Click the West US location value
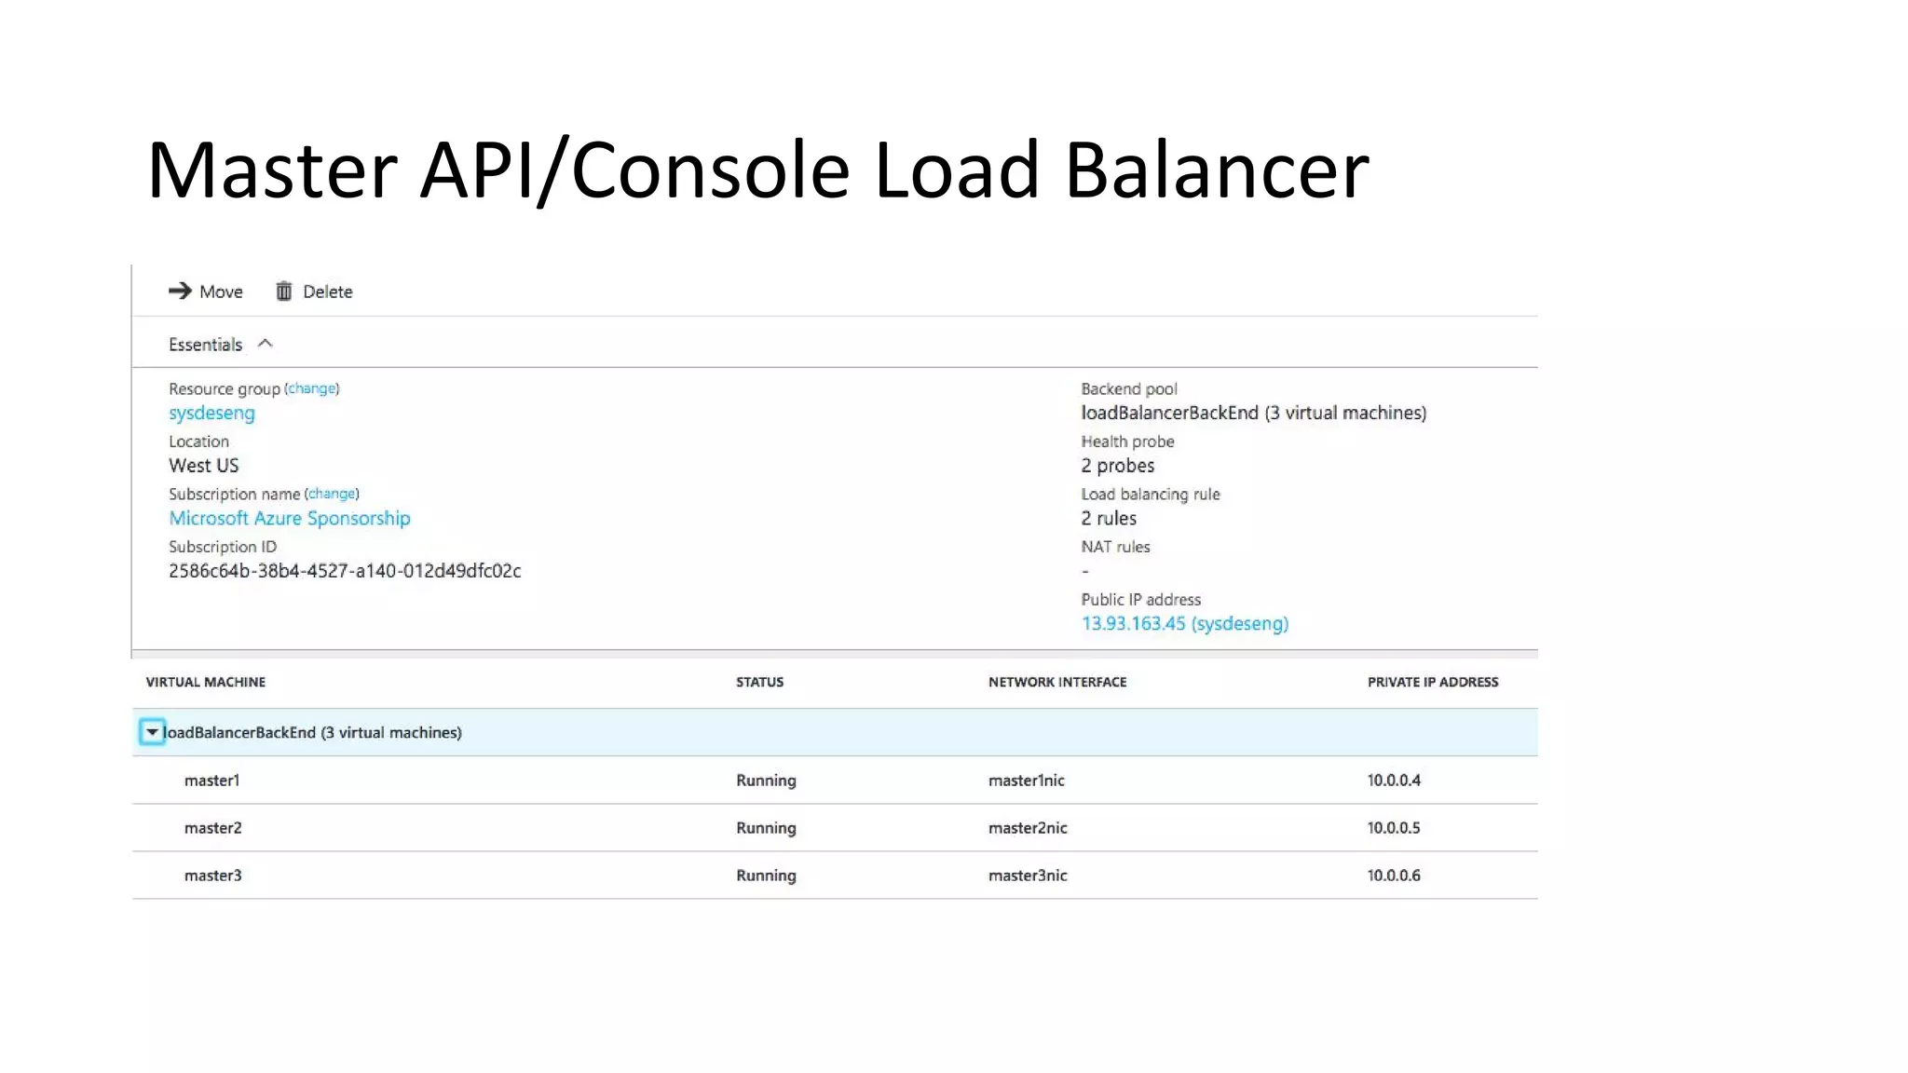Viewport: 1908px width, 1073px height. point(204,466)
